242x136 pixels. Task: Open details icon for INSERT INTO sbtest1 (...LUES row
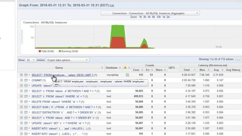tap(26, 134)
